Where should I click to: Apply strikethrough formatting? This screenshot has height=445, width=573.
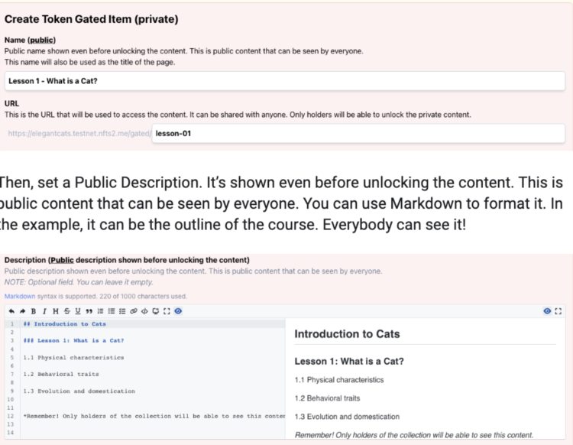66,311
